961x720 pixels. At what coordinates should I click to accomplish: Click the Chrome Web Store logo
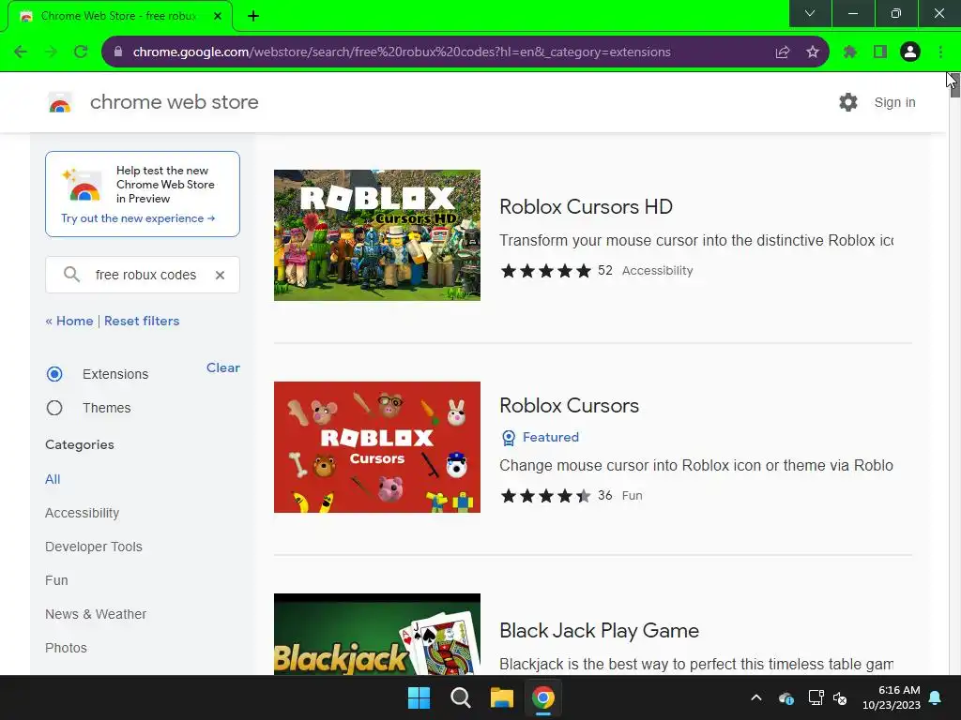tap(60, 102)
